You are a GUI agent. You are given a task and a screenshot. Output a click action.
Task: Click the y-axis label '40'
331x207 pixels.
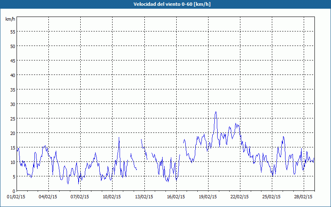point(13,75)
